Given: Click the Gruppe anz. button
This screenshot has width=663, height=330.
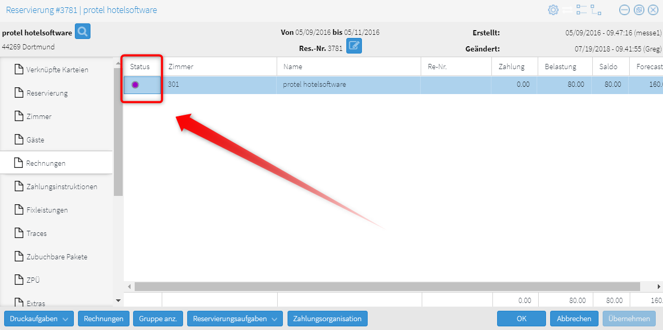Looking at the screenshot, I should click(x=158, y=319).
